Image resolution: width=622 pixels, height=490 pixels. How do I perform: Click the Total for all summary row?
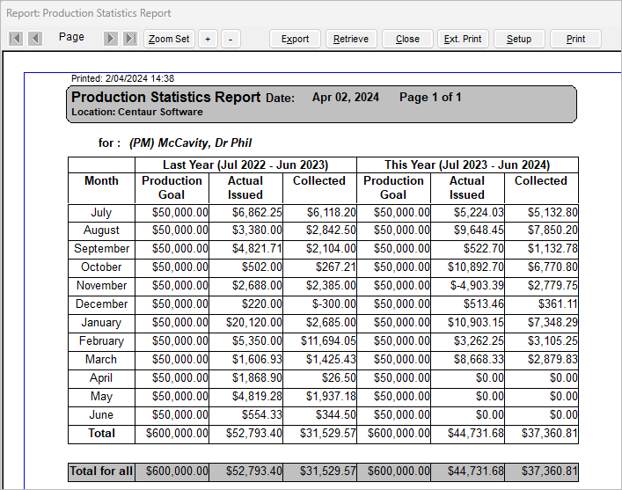pos(101,472)
